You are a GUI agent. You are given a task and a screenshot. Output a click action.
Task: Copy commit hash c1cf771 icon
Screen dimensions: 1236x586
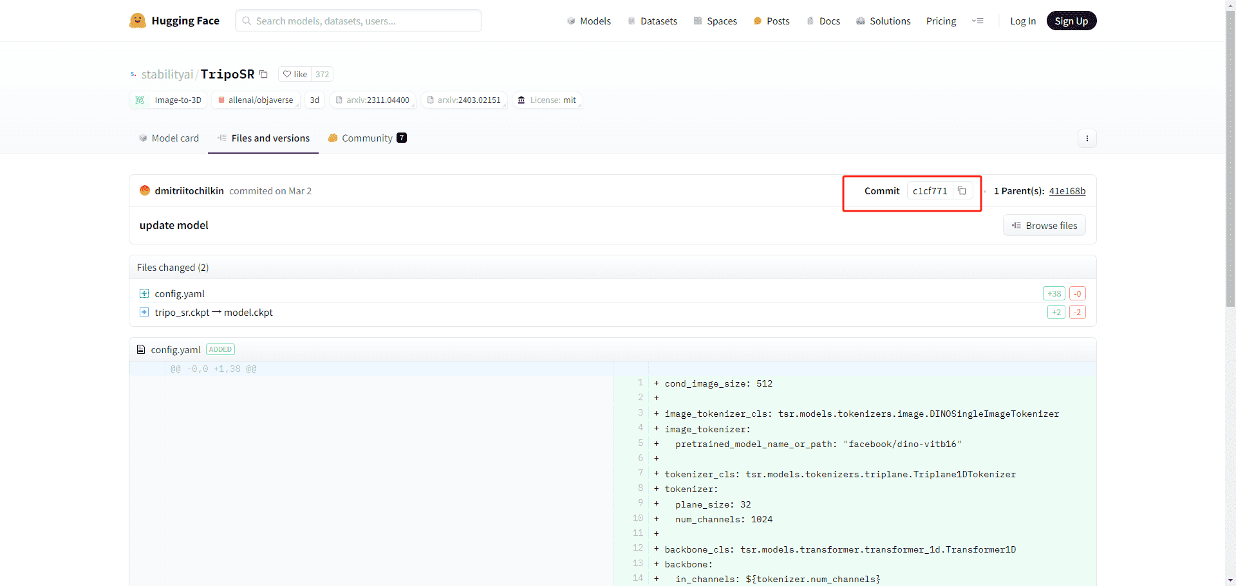point(962,190)
